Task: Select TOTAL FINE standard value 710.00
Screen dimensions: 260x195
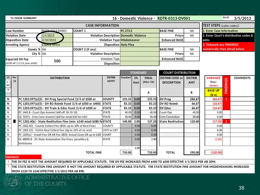Action: click(x=126, y=152)
